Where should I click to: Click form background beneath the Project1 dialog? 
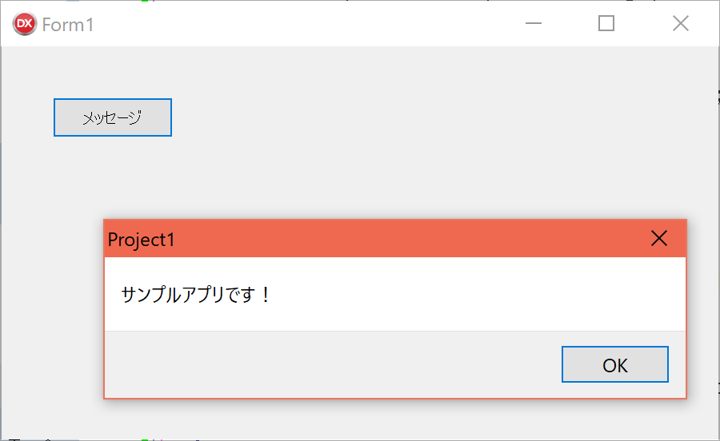(395, 419)
